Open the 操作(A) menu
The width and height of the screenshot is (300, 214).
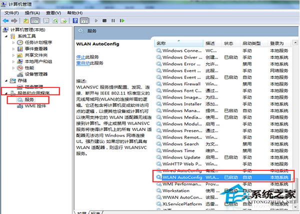coord(32,13)
